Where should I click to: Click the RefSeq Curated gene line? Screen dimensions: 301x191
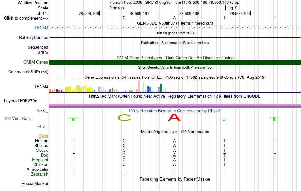click(x=175, y=37)
